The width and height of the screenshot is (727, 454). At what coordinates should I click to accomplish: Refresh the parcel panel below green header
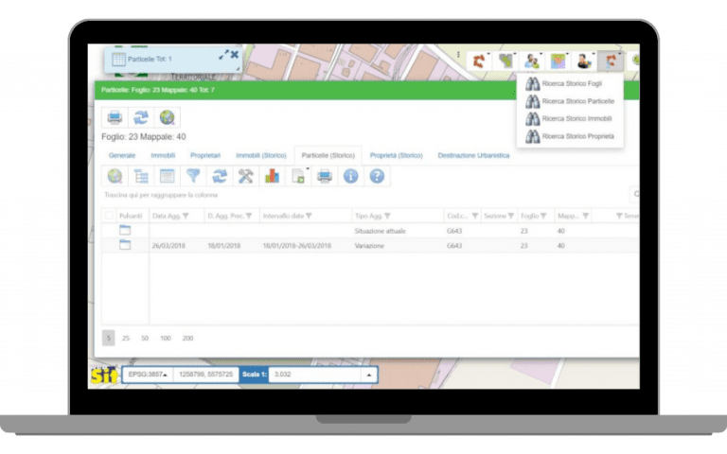click(140, 117)
